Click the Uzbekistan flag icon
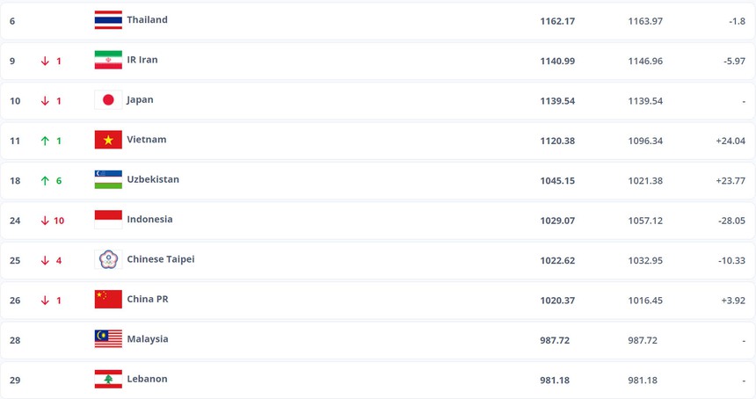The height and width of the screenshot is (399, 756). [x=108, y=179]
